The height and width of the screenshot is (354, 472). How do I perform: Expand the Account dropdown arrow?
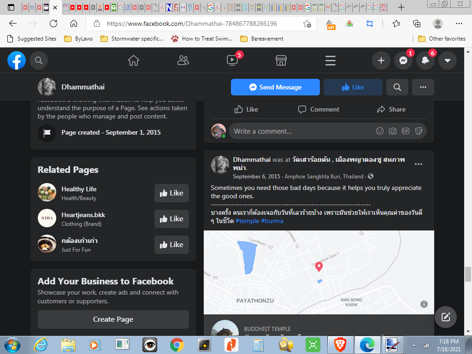(x=448, y=60)
